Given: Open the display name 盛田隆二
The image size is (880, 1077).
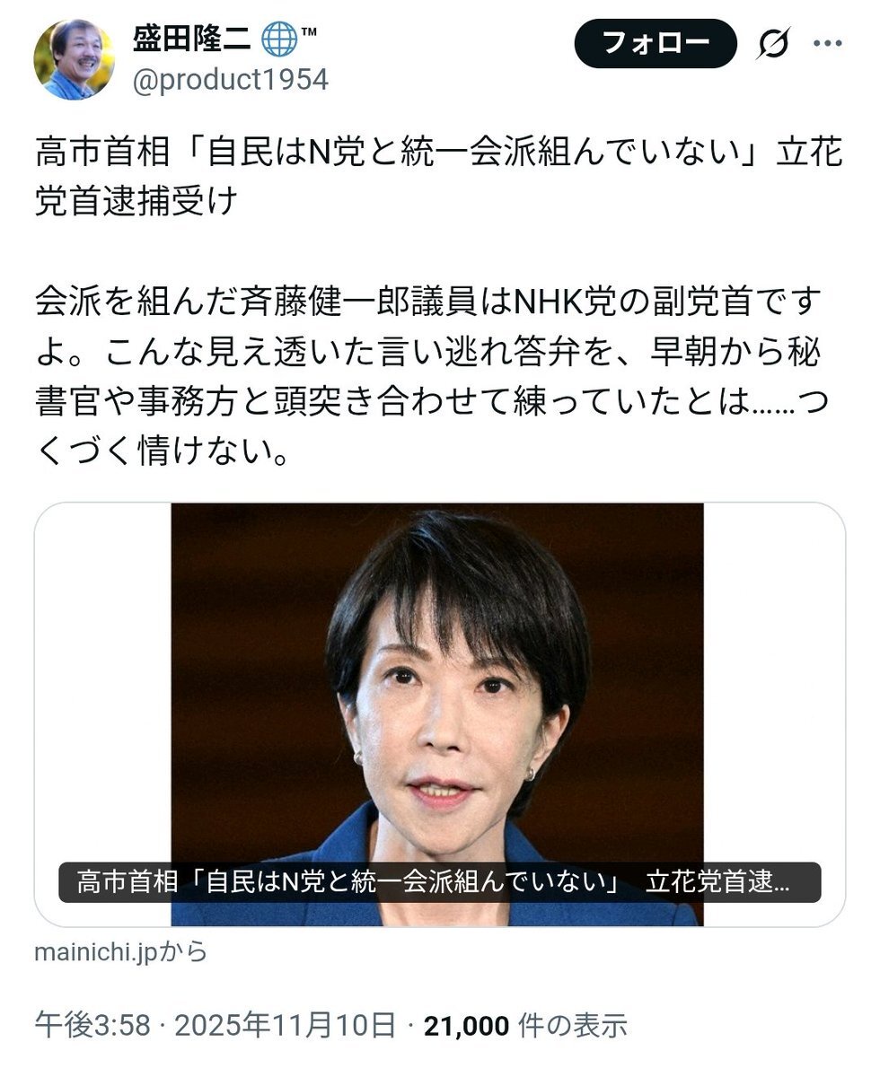Looking at the screenshot, I should pos(193,39).
